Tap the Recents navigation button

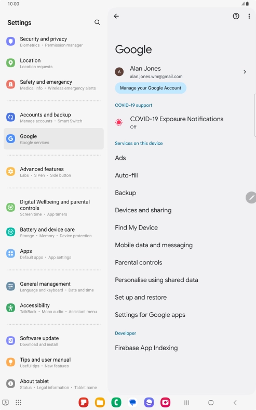(186, 402)
